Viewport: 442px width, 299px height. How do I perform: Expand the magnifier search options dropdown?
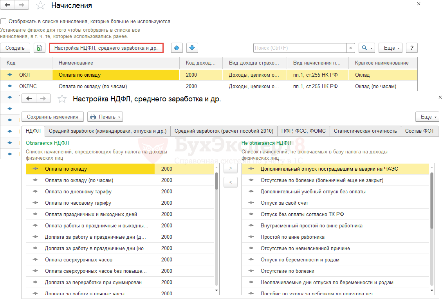(367, 48)
